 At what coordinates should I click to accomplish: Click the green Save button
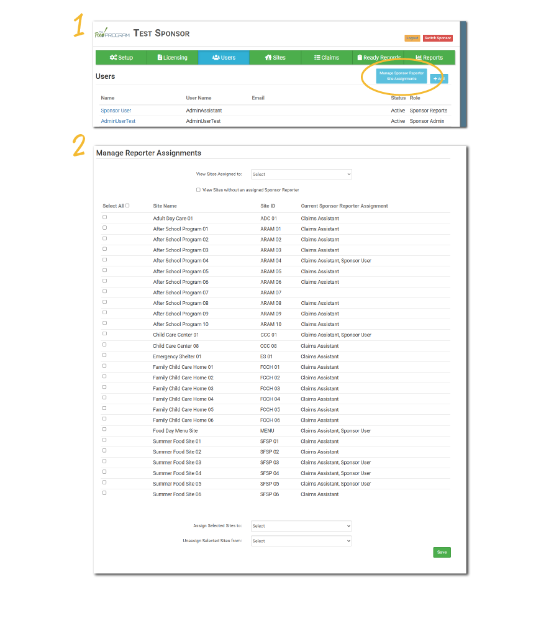coord(442,552)
